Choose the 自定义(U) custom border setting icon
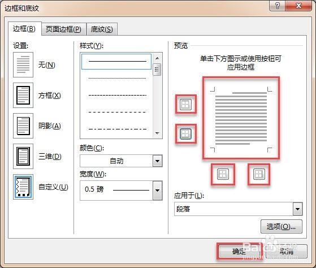 [x=23, y=187]
